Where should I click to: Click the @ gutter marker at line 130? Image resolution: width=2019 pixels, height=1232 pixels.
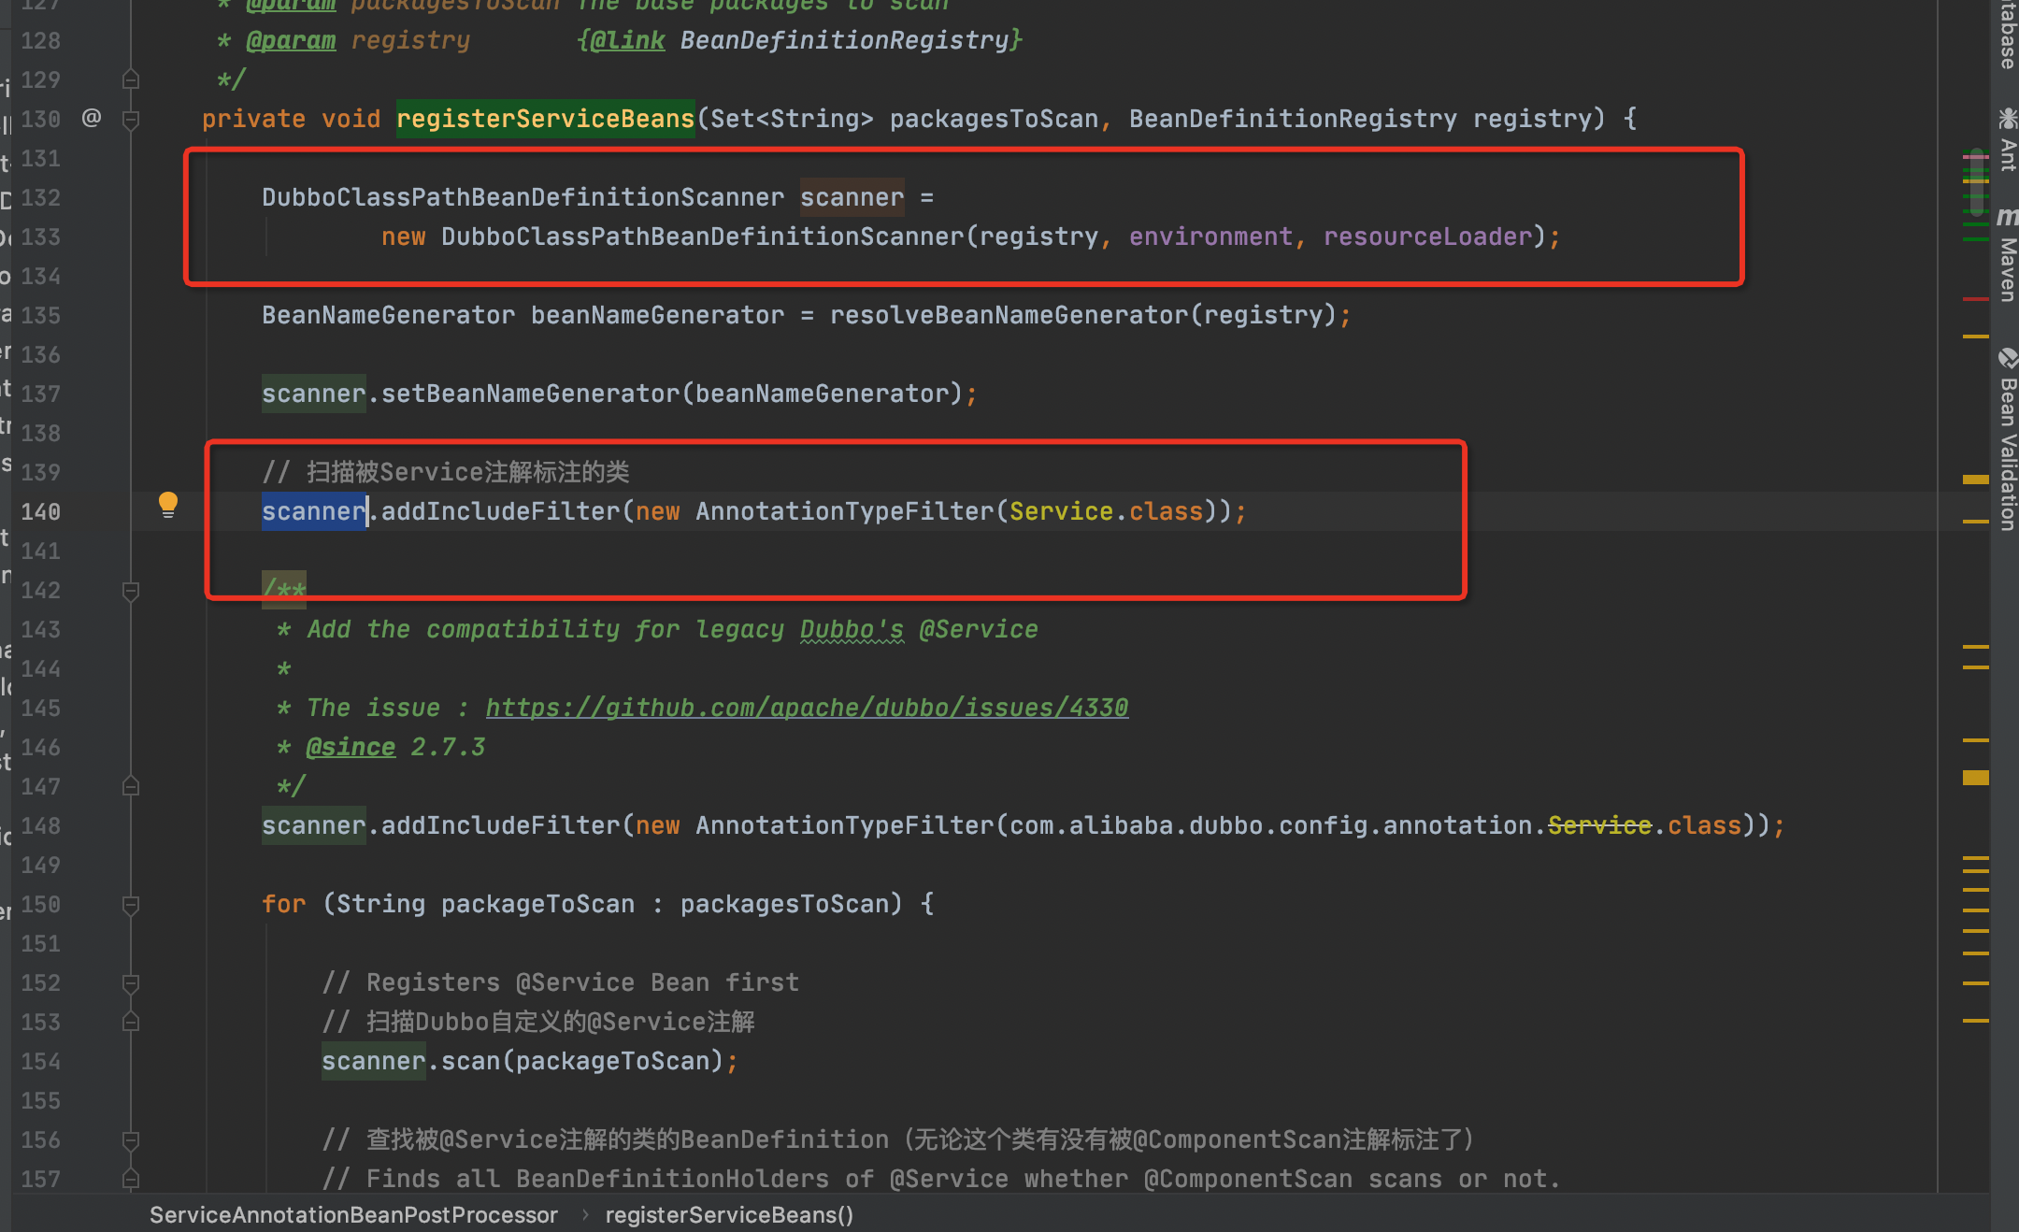point(91,118)
